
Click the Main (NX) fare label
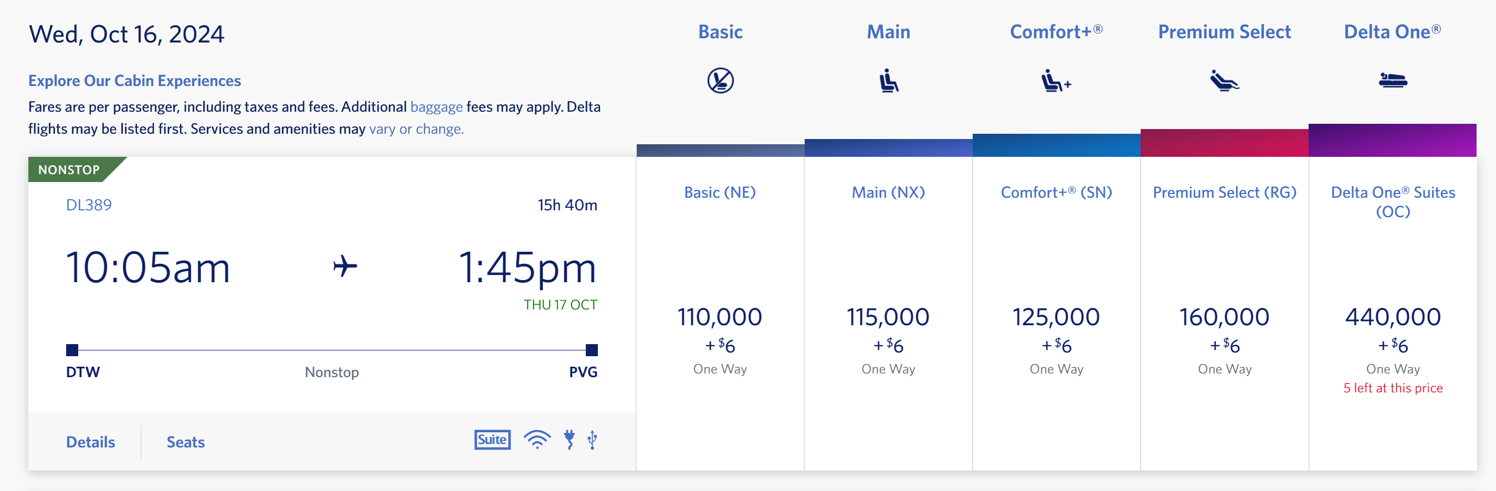tap(888, 192)
